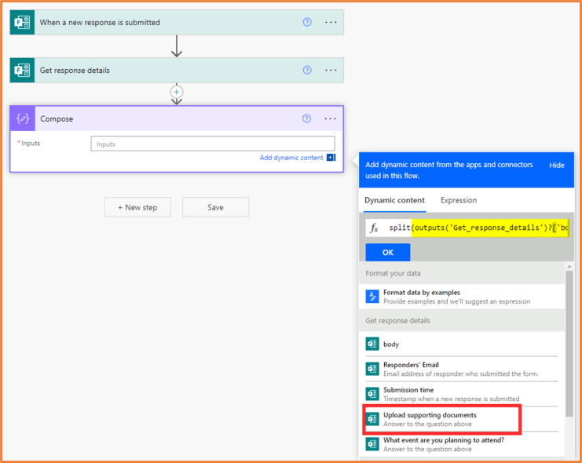582x463 pixels.
Task: Click the '+ New step' button
Action: [137, 207]
